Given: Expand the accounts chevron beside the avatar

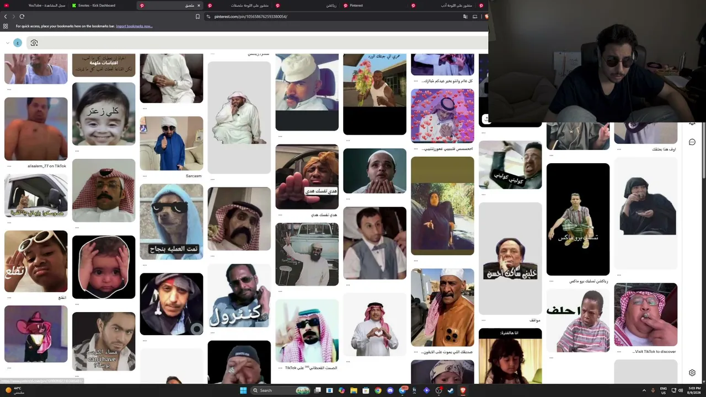Looking at the screenshot, I should coord(8,43).
